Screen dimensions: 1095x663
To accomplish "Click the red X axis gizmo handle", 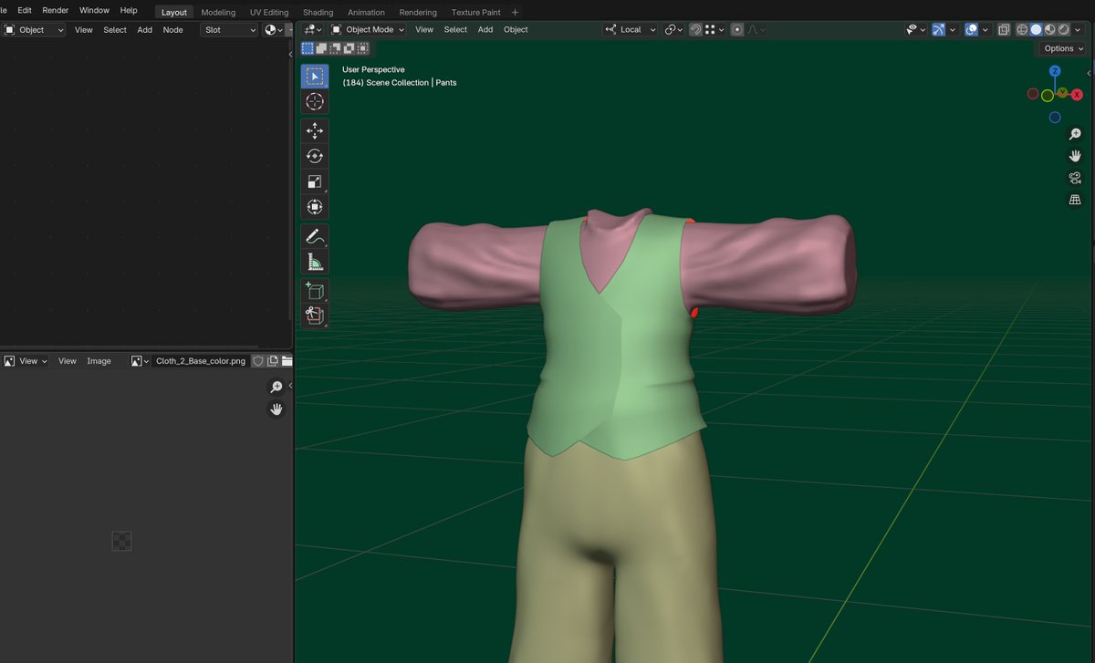I will click(x=1077, y=95).
